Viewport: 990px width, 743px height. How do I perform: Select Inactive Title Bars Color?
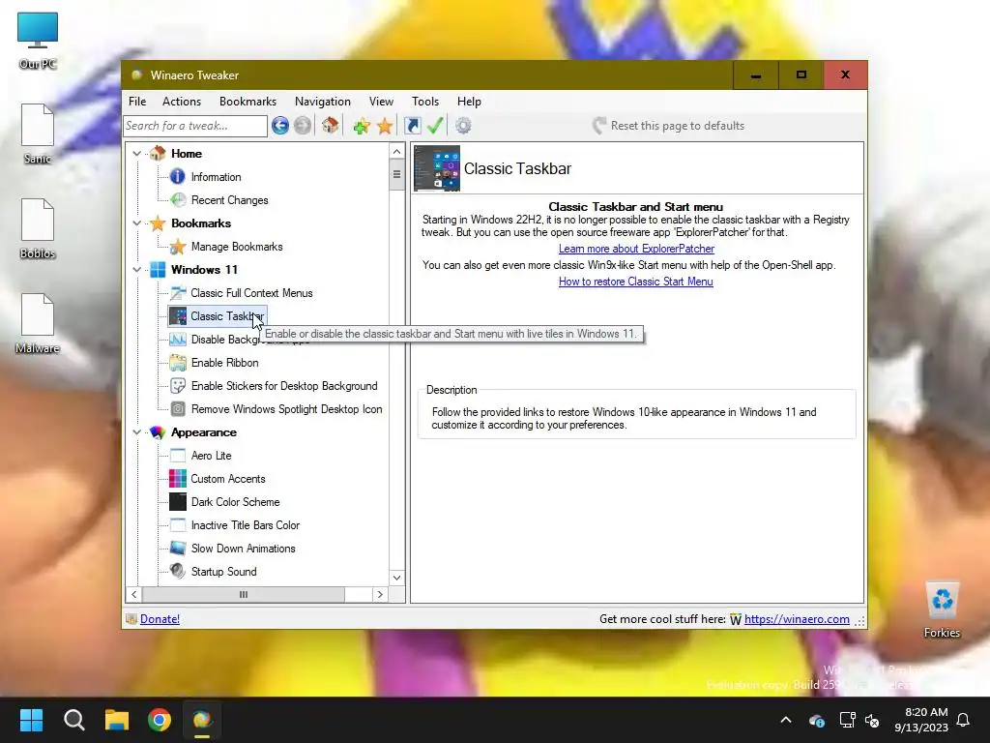pos(246,525)
